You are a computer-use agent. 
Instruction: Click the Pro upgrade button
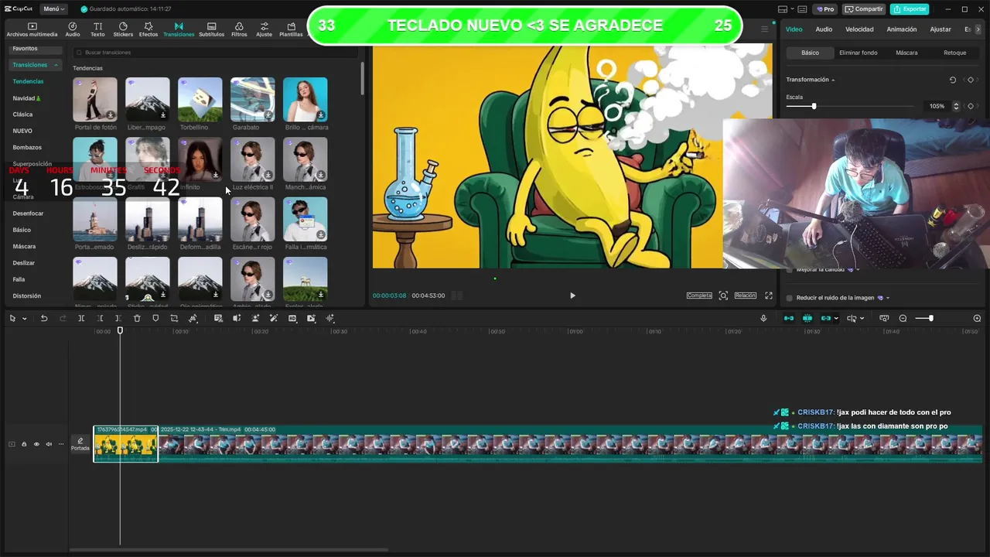click(x=824, y=9)
